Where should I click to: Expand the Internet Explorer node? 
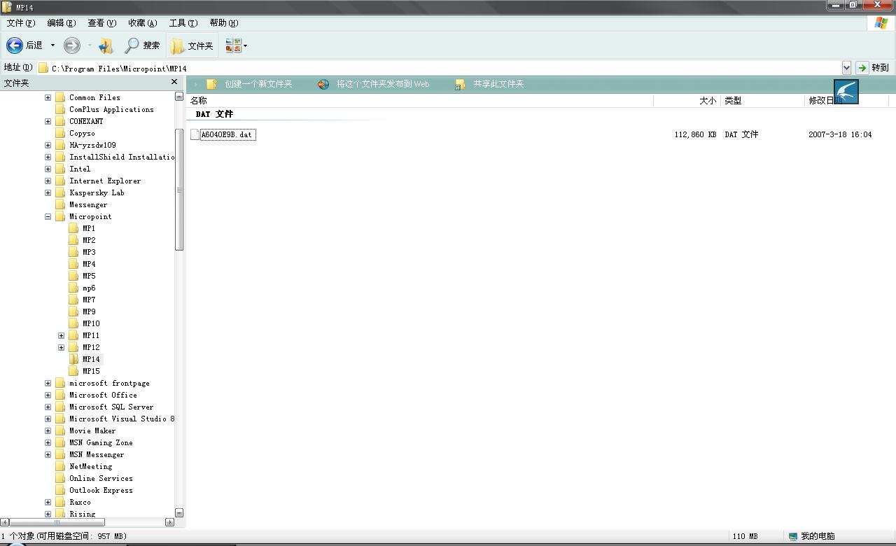(x=48, y=181)
